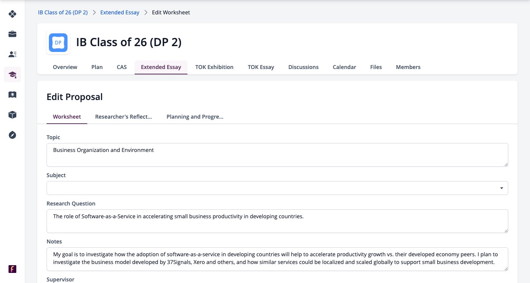Switch to Researcher's Reflection tab
Image resolution: width=530 pixels, height=283 pixels.
123,117
